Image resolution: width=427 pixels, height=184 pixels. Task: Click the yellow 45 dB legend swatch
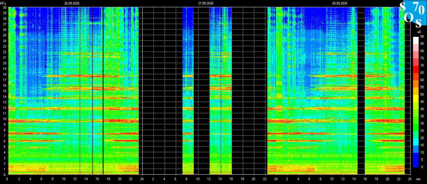(x=416, y=105)
